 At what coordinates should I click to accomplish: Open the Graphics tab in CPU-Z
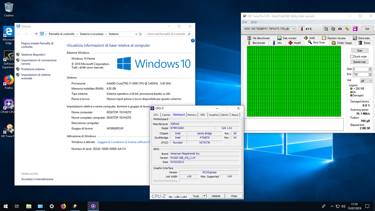click(214, 115)
